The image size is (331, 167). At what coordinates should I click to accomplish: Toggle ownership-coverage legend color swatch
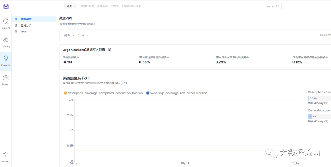(148, 93)
